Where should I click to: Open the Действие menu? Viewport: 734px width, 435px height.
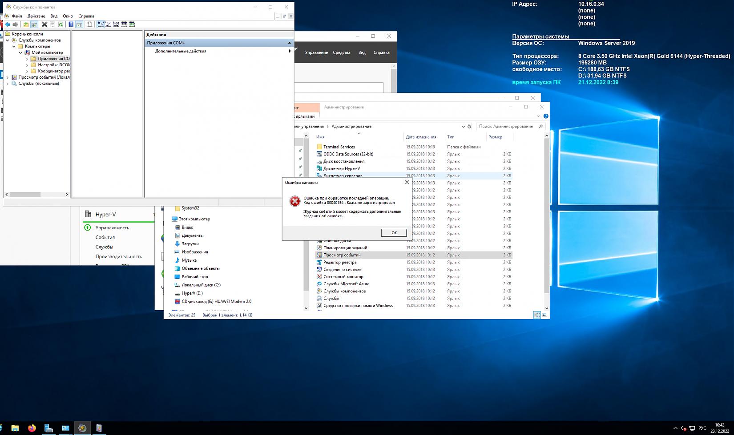coord(36,16)
